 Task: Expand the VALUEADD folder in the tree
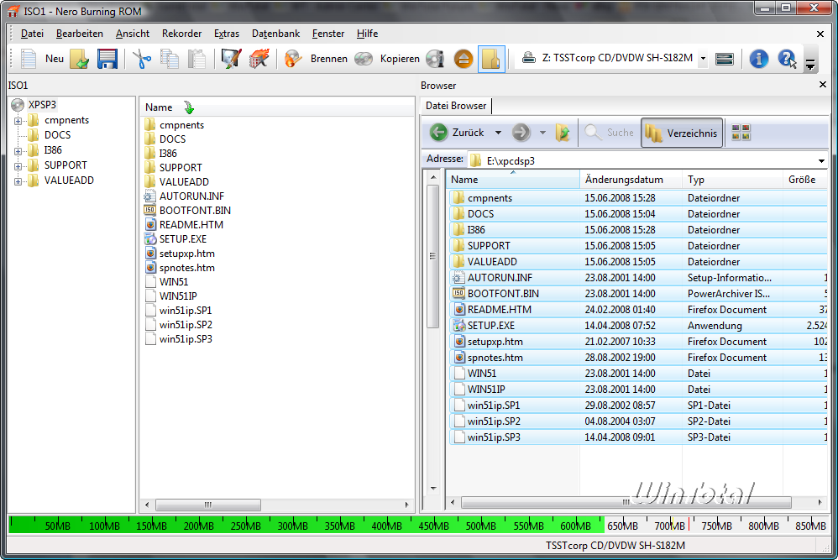pos(18,181)
